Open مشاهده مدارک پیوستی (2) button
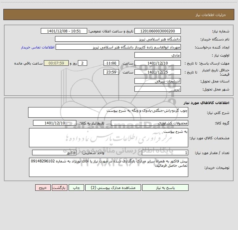The image size is (238, 230). point(113,187)
